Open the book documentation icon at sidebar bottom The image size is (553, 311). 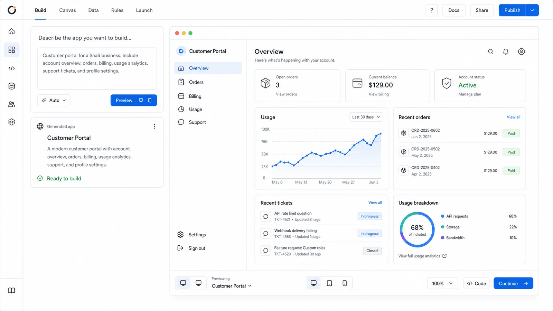[x=12, y=291]
